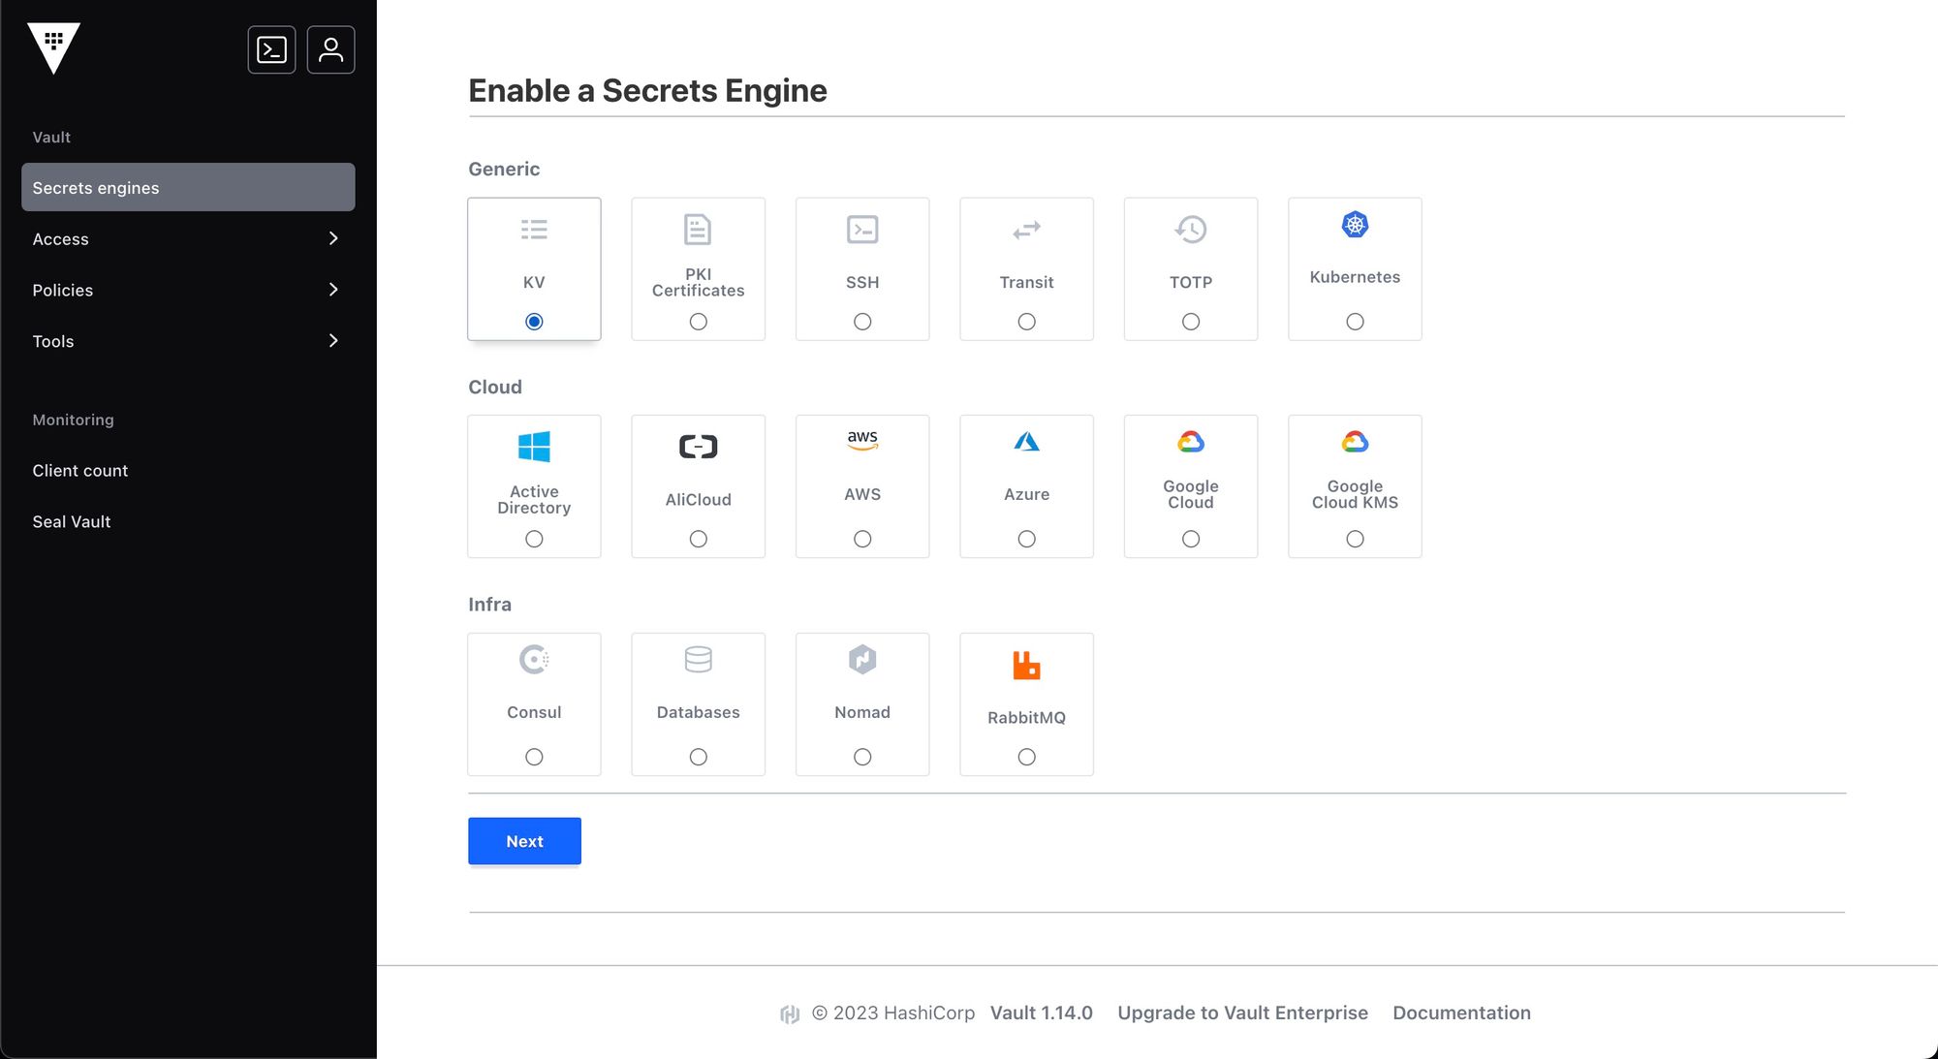Image resolution: width=1938 pixels, height=1059 pixels.
Task: Select the RabbitMQ secrets engine icon
Action: (1026, 664)
